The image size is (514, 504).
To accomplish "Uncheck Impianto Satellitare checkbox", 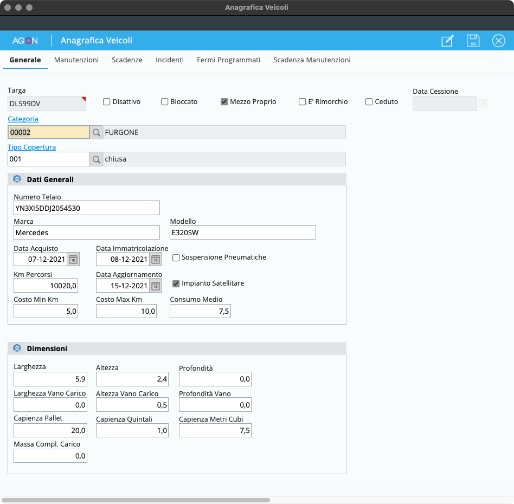I will [176, 283].
